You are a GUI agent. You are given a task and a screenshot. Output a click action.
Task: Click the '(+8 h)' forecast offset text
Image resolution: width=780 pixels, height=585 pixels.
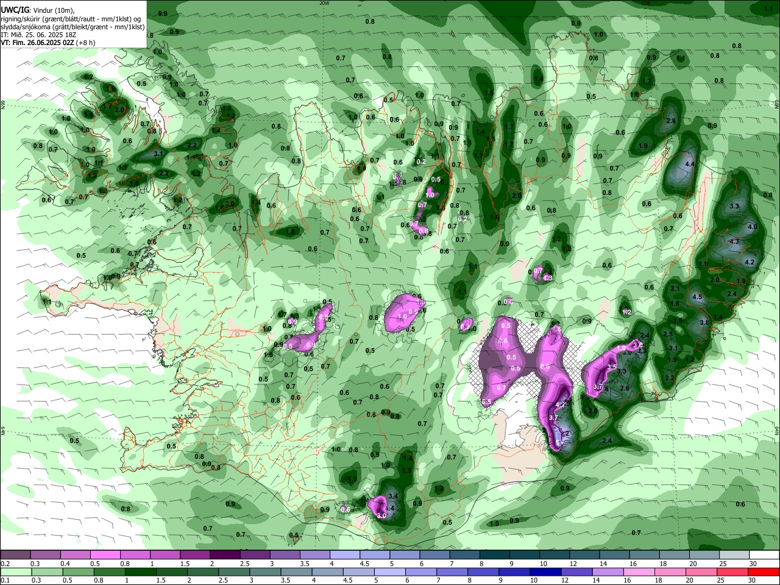[85, 43]
